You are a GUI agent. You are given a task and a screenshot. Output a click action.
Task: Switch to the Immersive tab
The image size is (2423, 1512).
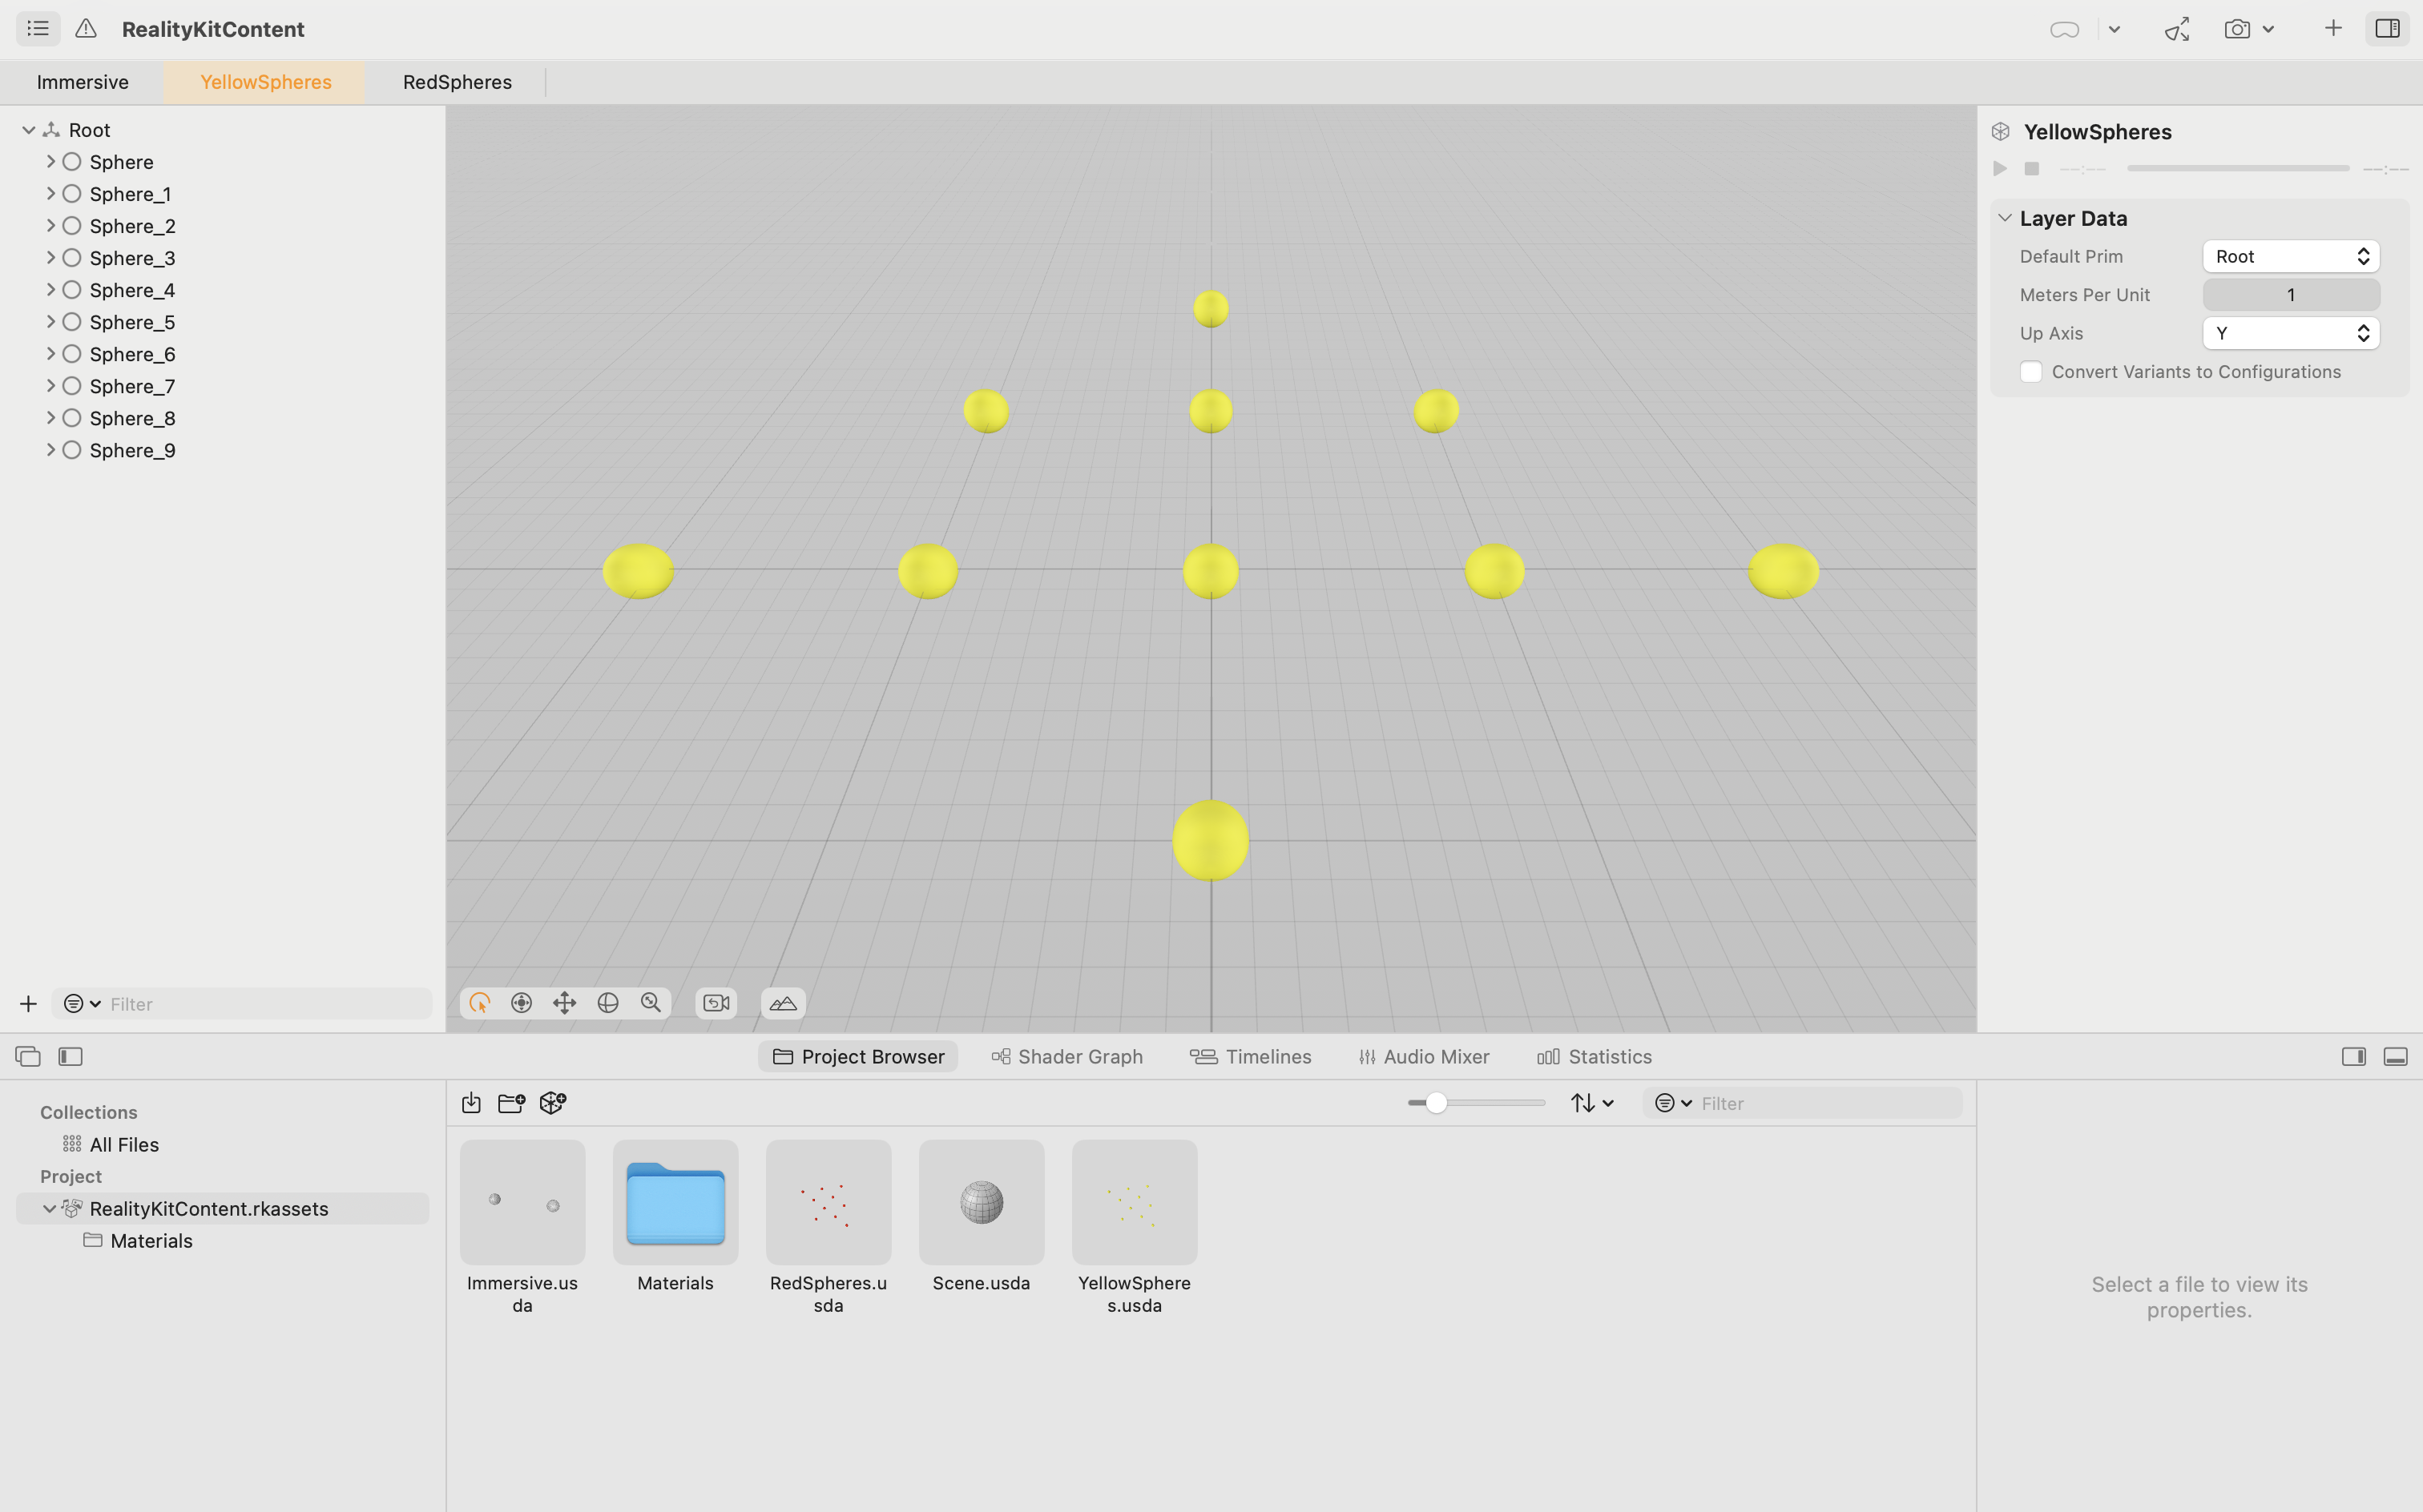point(83,82)
